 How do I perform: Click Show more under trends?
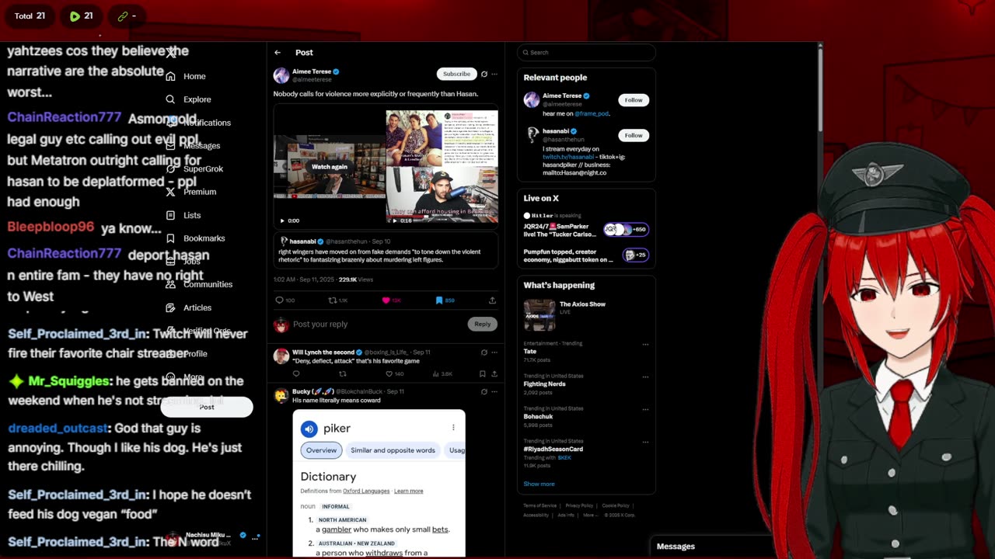click(x=539, y=484)
